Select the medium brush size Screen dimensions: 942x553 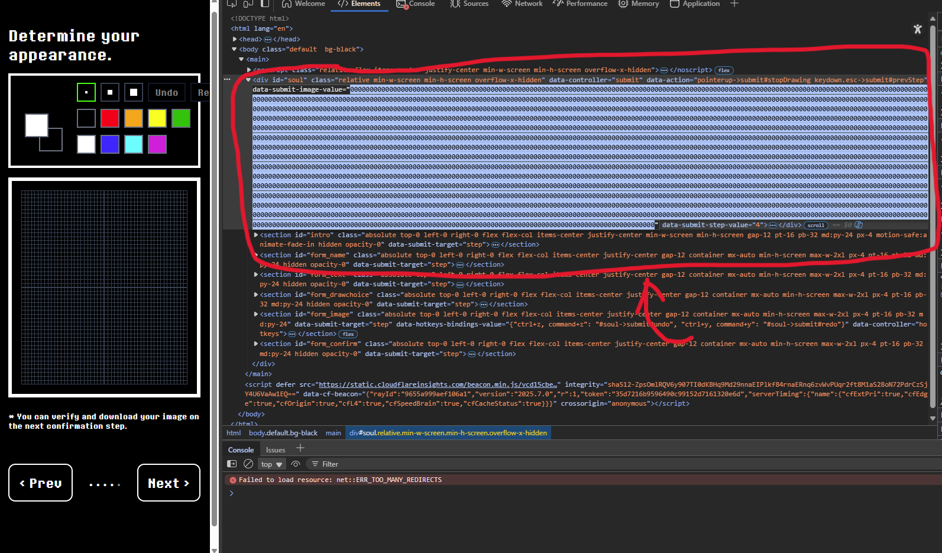110,92
